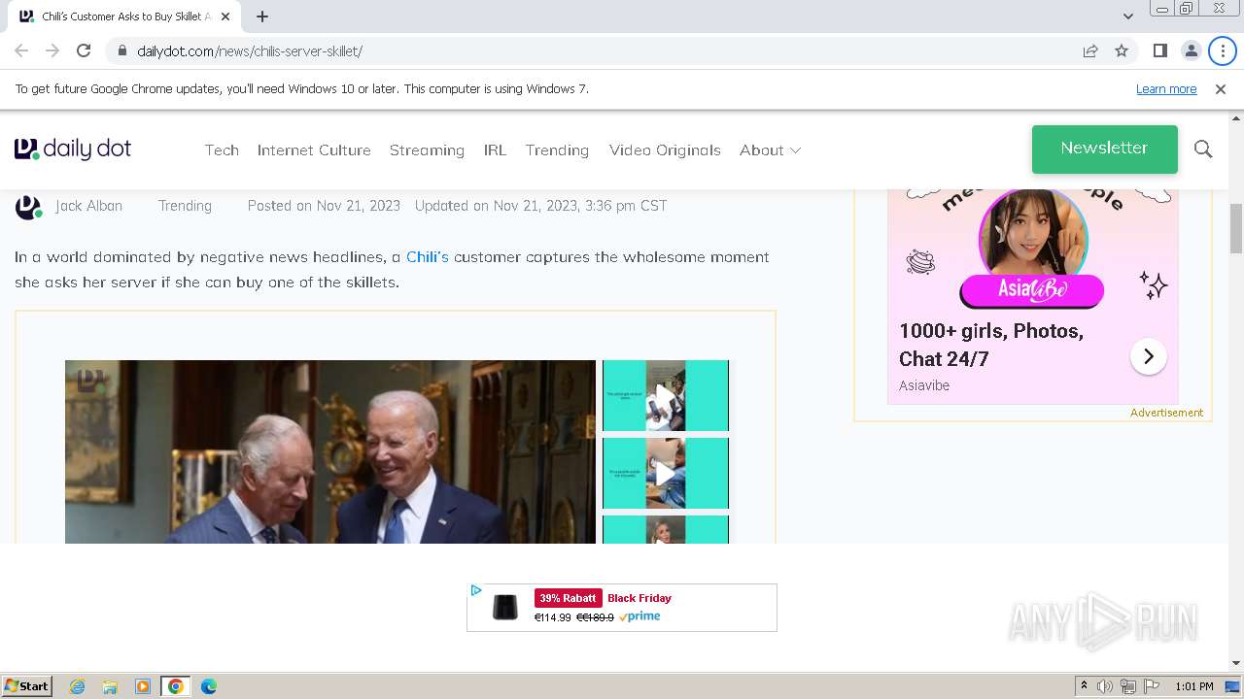Image resolution: width=1244 pixels, height=699 pixels.
Task: Go back to the previous page
Action: 21,50
